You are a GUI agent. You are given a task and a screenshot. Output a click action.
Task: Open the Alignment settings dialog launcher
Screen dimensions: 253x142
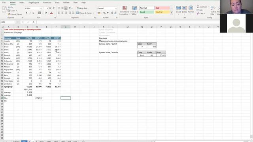pos(95,18)
